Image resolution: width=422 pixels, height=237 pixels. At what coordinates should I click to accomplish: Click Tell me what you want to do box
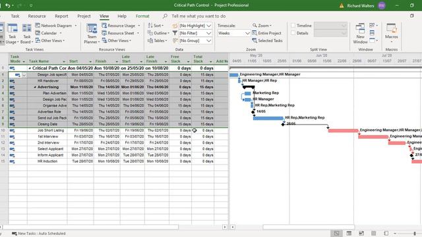click(x=198, y=16)
